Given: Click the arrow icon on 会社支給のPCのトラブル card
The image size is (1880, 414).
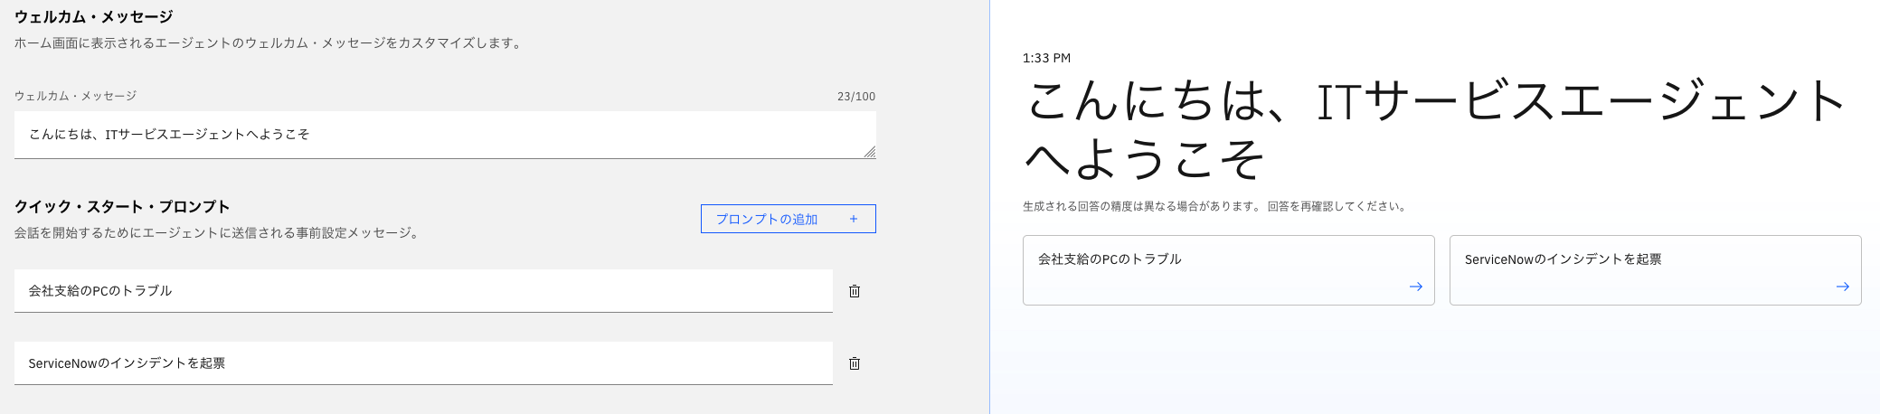Looking at the screenshot, I should coord(1415,287).
